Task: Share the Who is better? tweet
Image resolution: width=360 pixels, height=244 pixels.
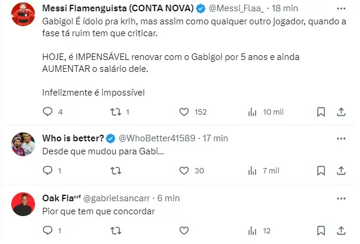Action: point(341,171)
